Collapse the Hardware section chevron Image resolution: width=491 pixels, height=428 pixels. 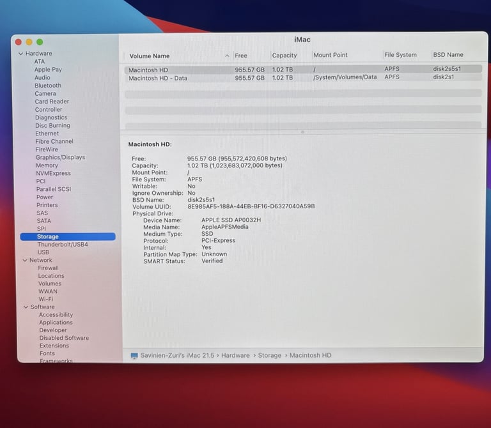(20, 54)
